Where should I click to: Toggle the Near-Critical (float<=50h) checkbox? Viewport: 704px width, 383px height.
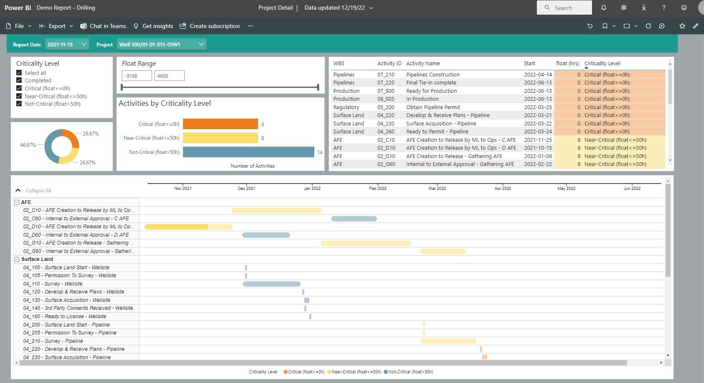[19, 96]
